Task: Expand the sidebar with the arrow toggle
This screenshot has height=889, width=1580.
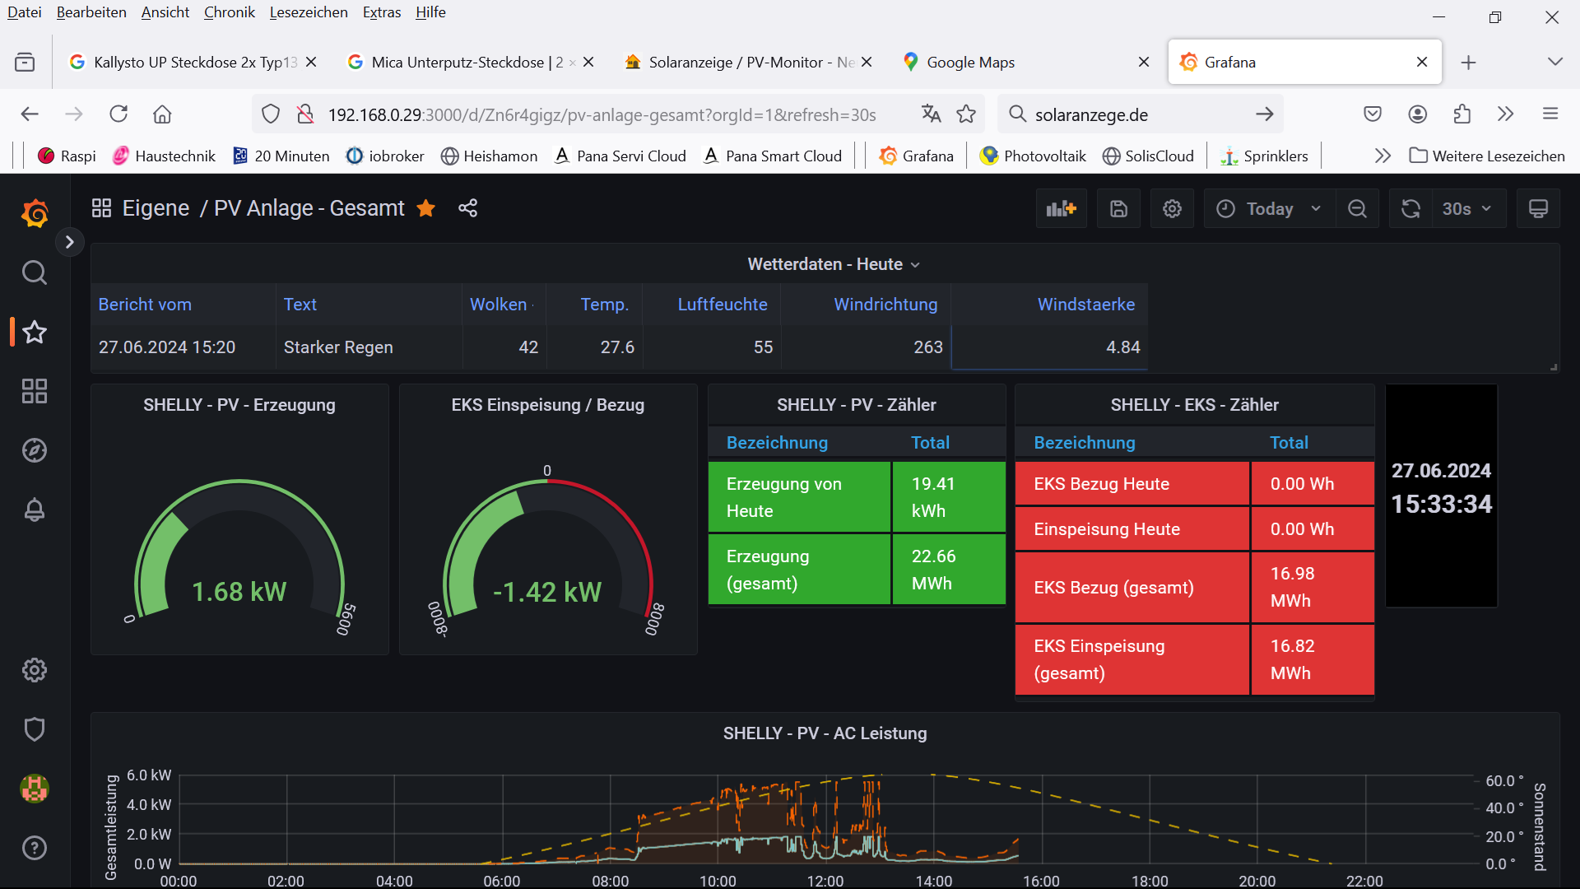Action: point(70,242)
